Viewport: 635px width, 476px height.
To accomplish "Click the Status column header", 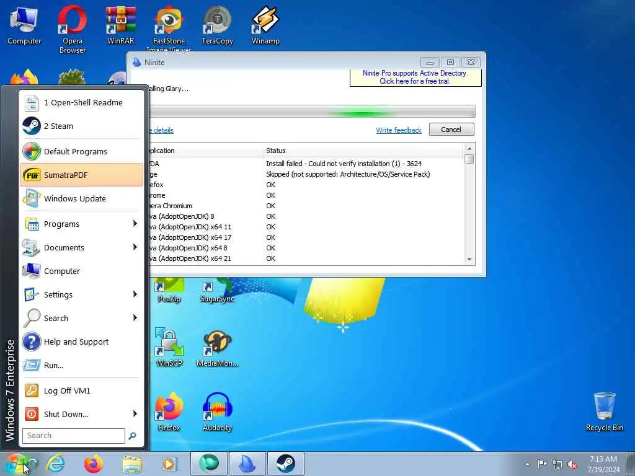I will click(x=363, y=151).
